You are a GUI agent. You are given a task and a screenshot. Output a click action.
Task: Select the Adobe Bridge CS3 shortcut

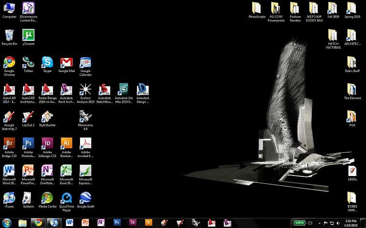(9, 147)
